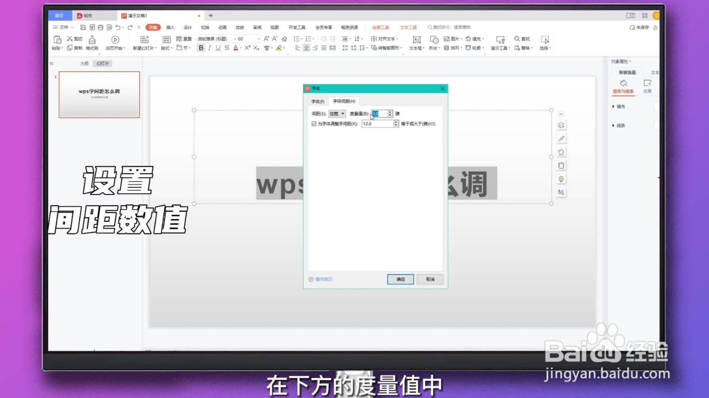709x398 pixels.
Task: Insert a text box with 文本框 icon
Action: (417, 43)
